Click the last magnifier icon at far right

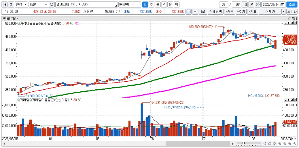[295, 144]
